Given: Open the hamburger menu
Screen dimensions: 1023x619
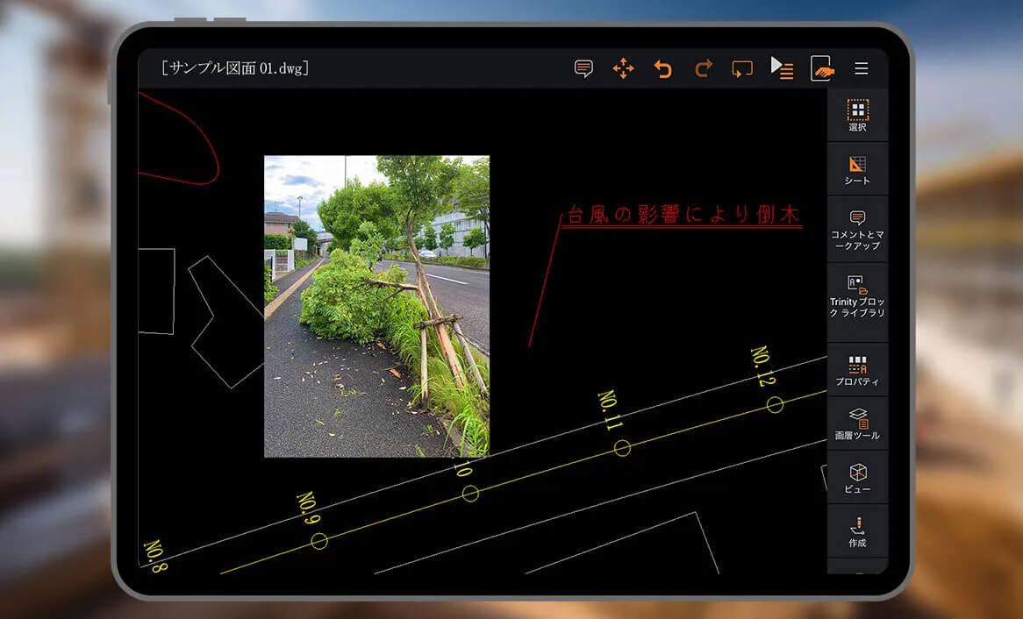Looking at the screenshot, I should click(862, 68).
